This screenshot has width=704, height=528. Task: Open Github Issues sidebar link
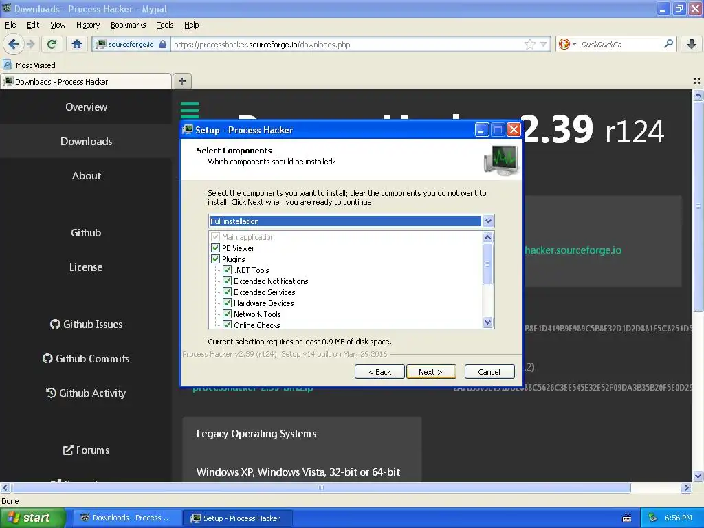tap(86, 324)
